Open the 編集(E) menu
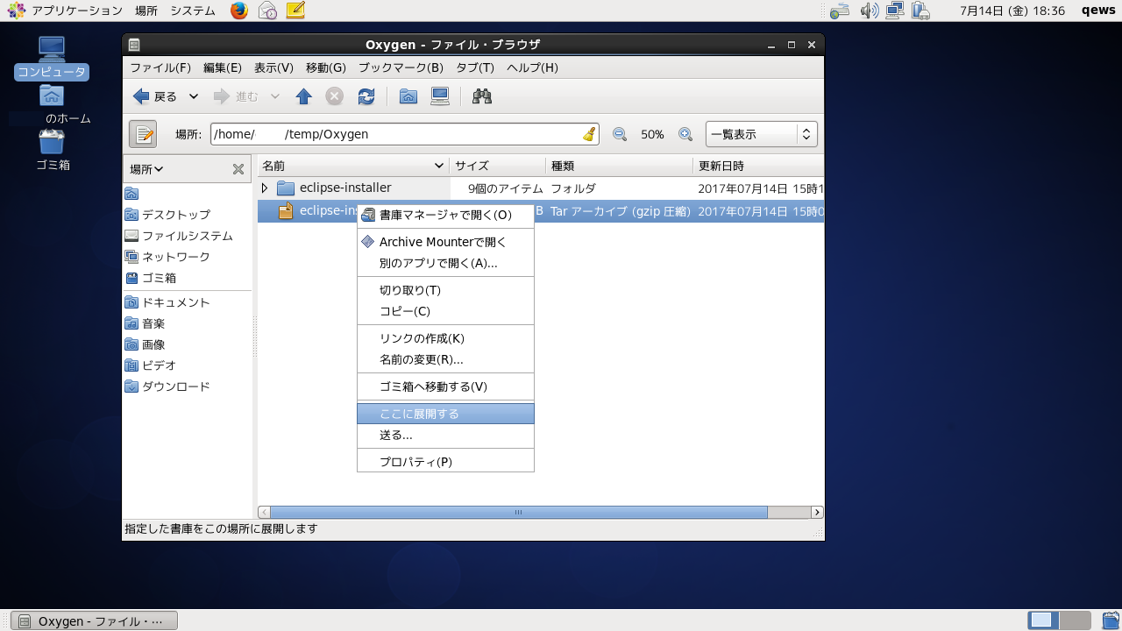The width and height of the screenshot is (1122, 631). [x=223, y=67]
